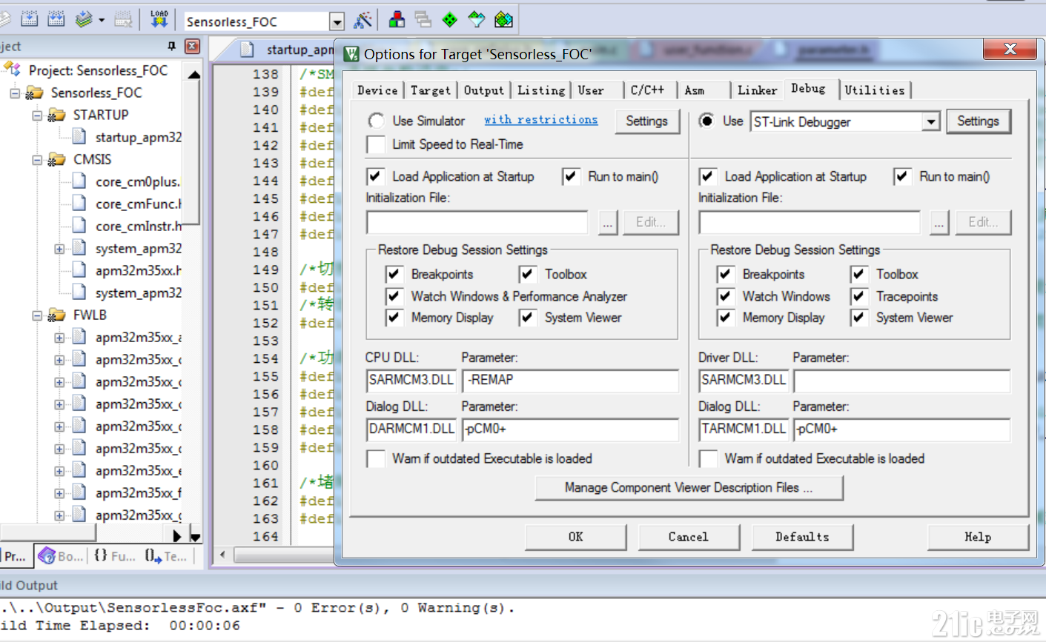Screen dimensions: 1046x642
Task: Toggle the Tracepoints checkbox
Action: tap(859, 296)
